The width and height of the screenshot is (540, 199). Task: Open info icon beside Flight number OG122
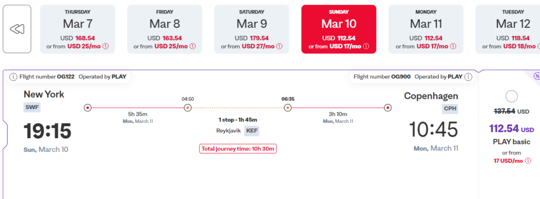(x=13, y=77)
